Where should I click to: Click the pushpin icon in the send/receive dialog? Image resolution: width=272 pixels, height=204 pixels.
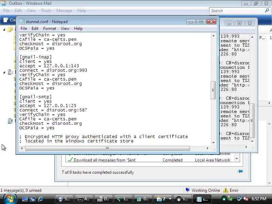240,171
